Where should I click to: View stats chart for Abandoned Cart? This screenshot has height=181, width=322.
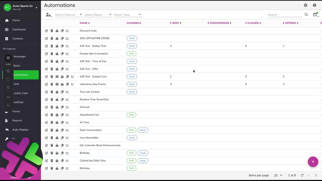[67, 115]
